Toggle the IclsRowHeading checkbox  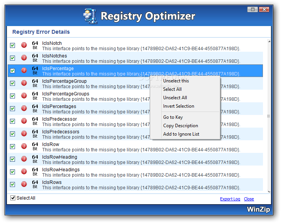click(x=13, y=159)
